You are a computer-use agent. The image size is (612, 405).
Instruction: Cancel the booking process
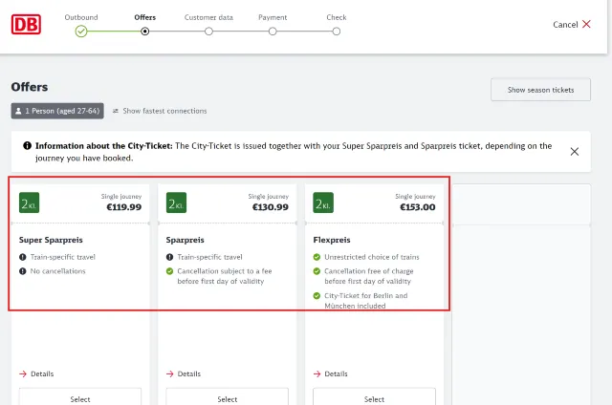click(x=572, y=24)
